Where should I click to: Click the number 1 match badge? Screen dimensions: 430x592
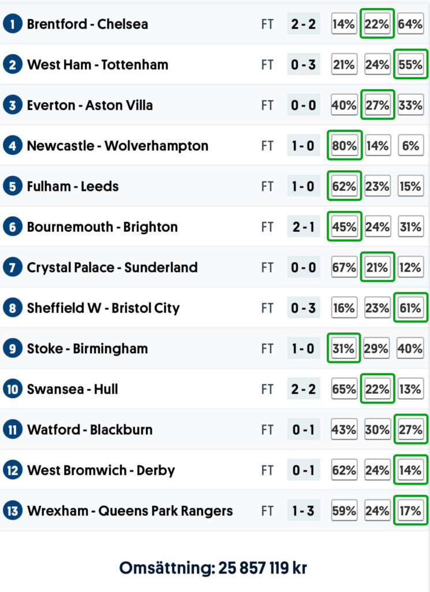pyautogui.click(x=12, y=24)
